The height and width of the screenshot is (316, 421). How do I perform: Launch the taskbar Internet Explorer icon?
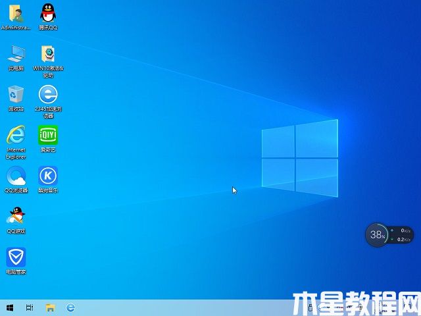click(70, 307)
